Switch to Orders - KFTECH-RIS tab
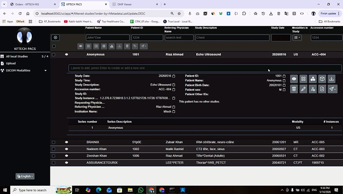 point(33,4)
